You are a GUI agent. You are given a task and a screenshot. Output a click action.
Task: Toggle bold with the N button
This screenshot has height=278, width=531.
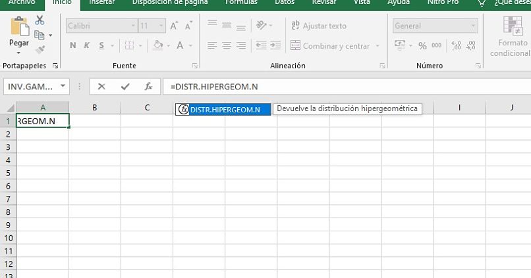click(x=73, y=46)
